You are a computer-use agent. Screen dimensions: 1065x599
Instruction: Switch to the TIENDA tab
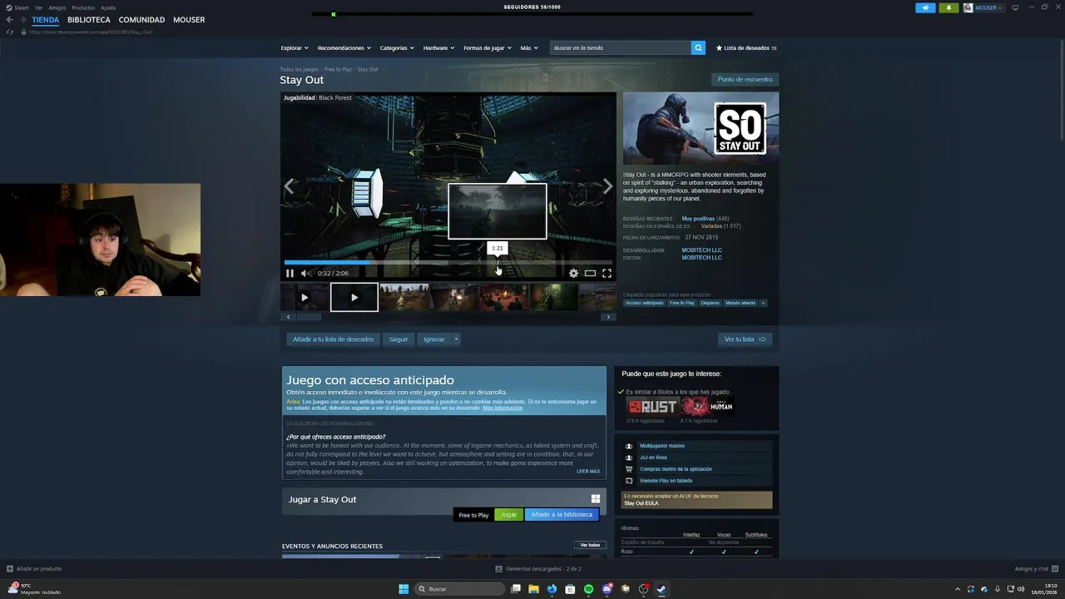[x=46, y=19]
